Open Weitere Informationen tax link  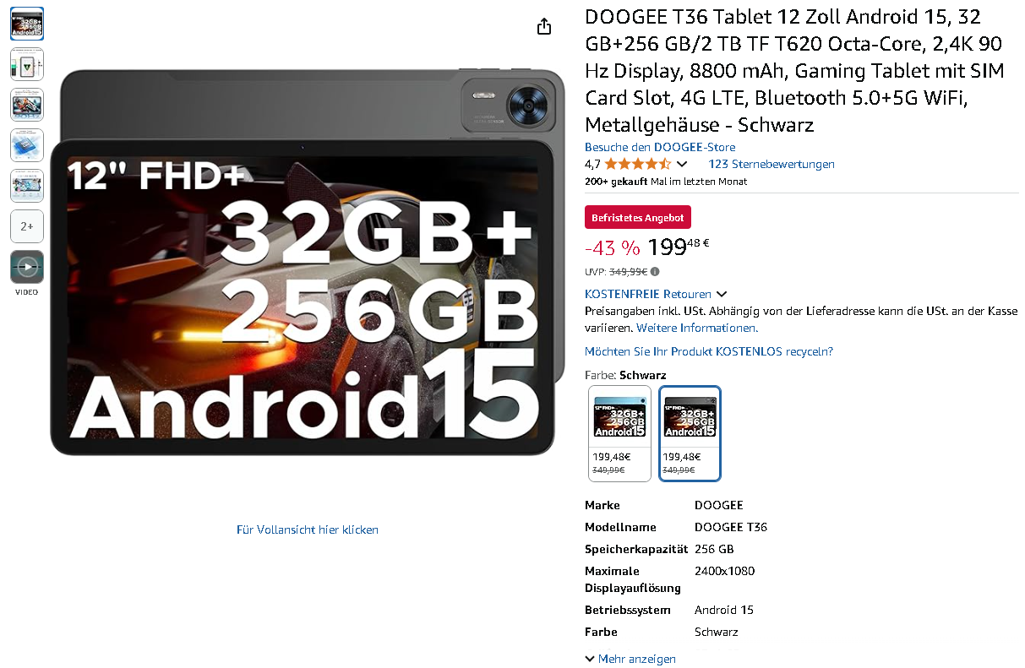pos(697,328)
